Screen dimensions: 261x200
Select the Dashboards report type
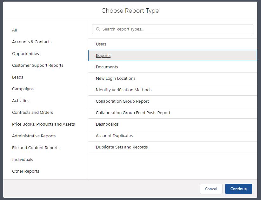tap(107, 124)
